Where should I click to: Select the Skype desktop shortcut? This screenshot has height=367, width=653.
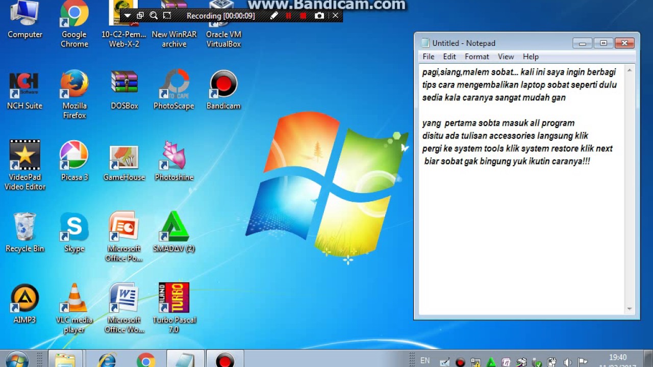tap(74, 233)
